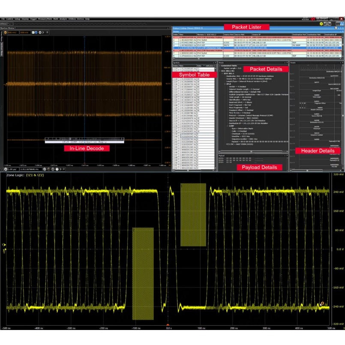Screen dimensions: 345x345
Task: Select packet row 1 IPv6 ICMP Parameter Problem
Action: (258, 37)
